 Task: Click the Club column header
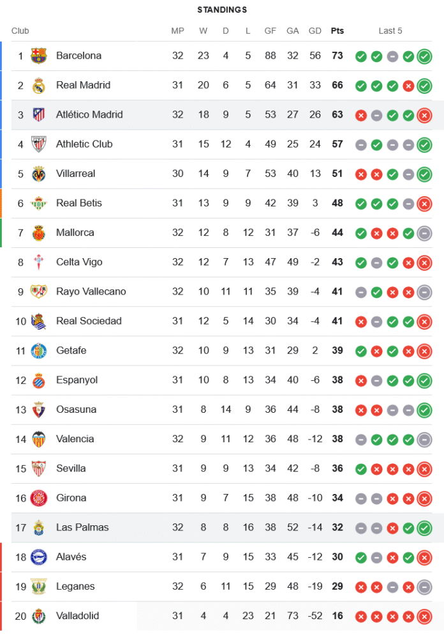(x=20, y=31)
